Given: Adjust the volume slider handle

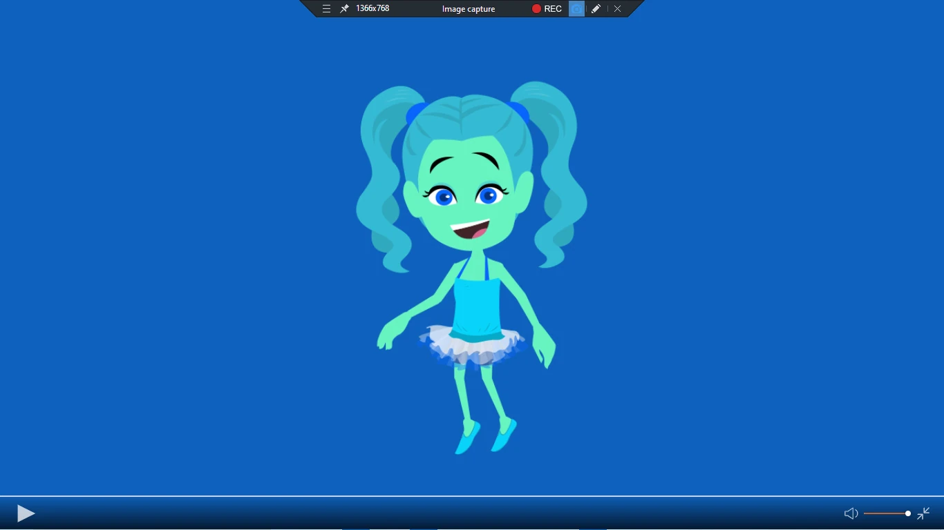Looking at the screenshot, I should point(907,513).
